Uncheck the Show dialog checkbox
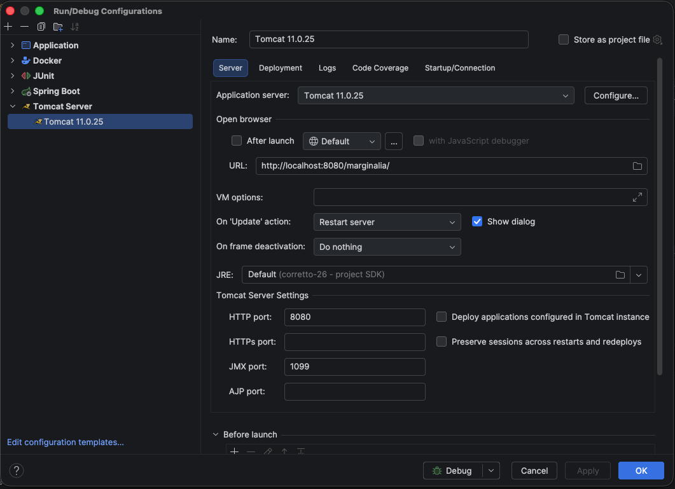Viewport: 675px width, 489px height. [477, 222]
